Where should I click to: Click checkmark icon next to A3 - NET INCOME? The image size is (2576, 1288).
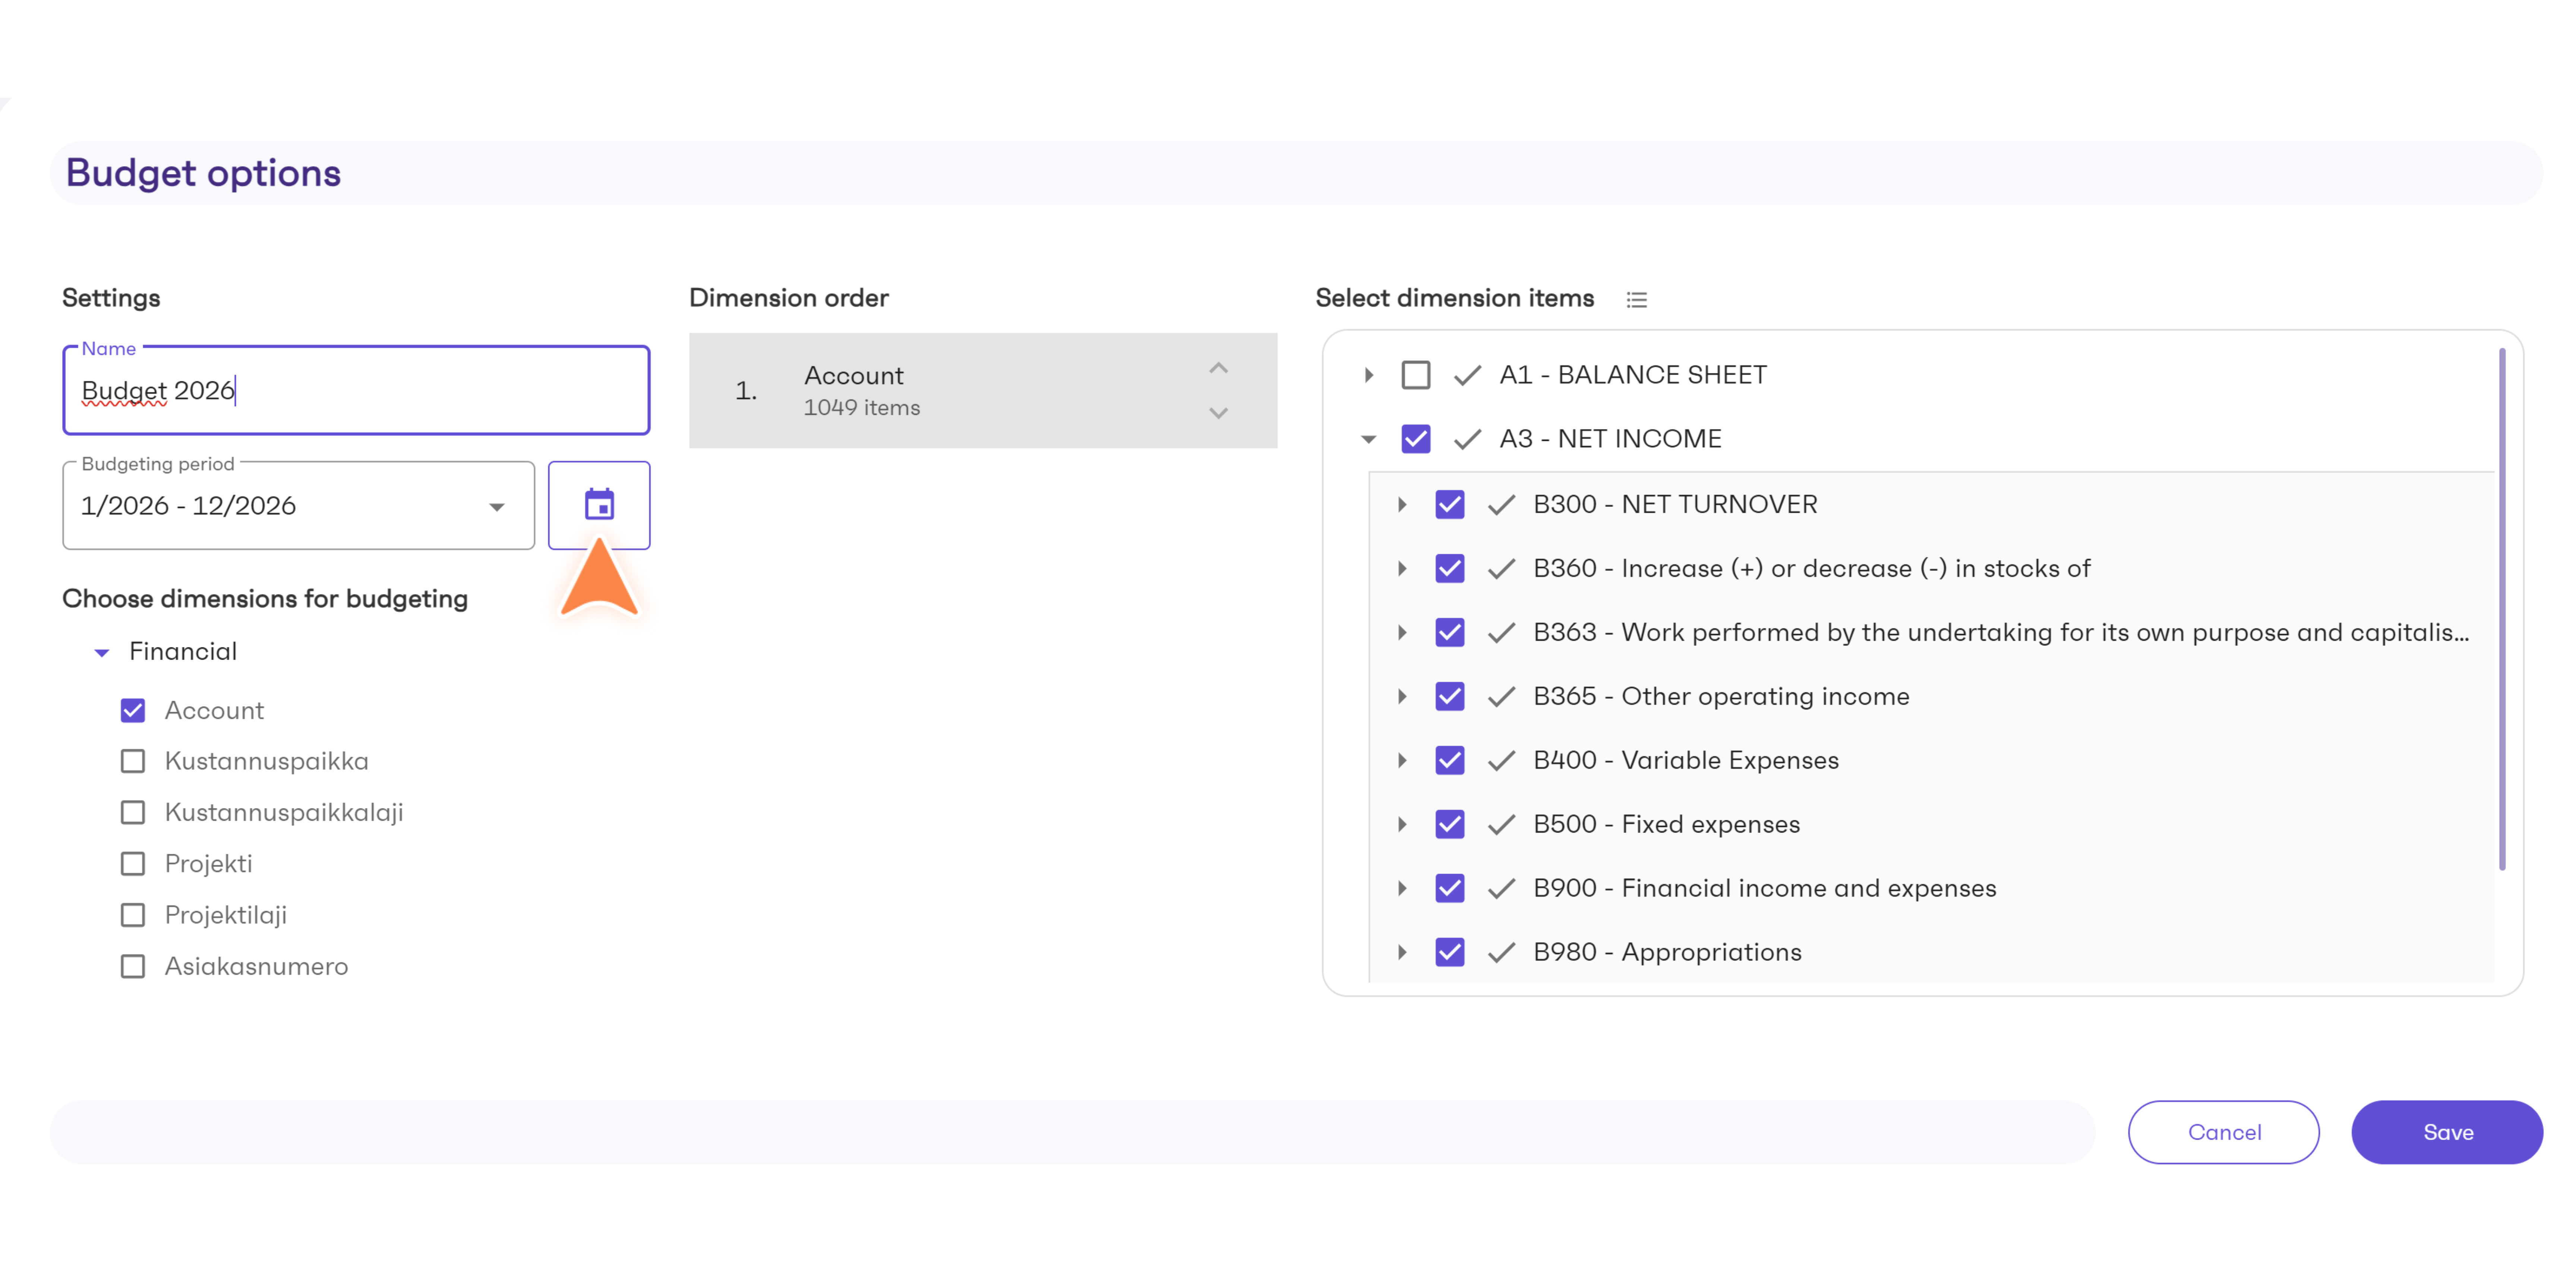[x=1467, y=439]
